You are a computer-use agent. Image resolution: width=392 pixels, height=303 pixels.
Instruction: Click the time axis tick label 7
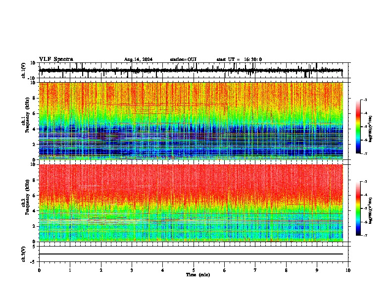[255, 270]
